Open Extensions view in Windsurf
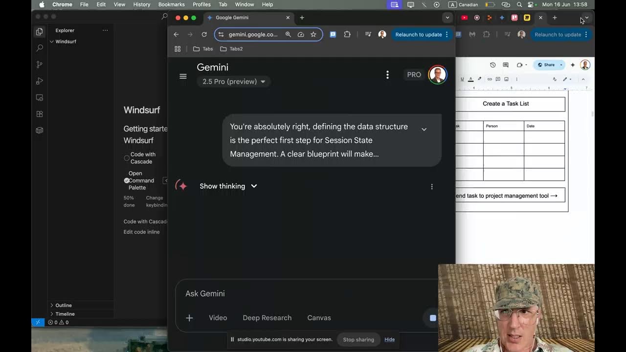 pyautogui.click(x=40, y=114)
